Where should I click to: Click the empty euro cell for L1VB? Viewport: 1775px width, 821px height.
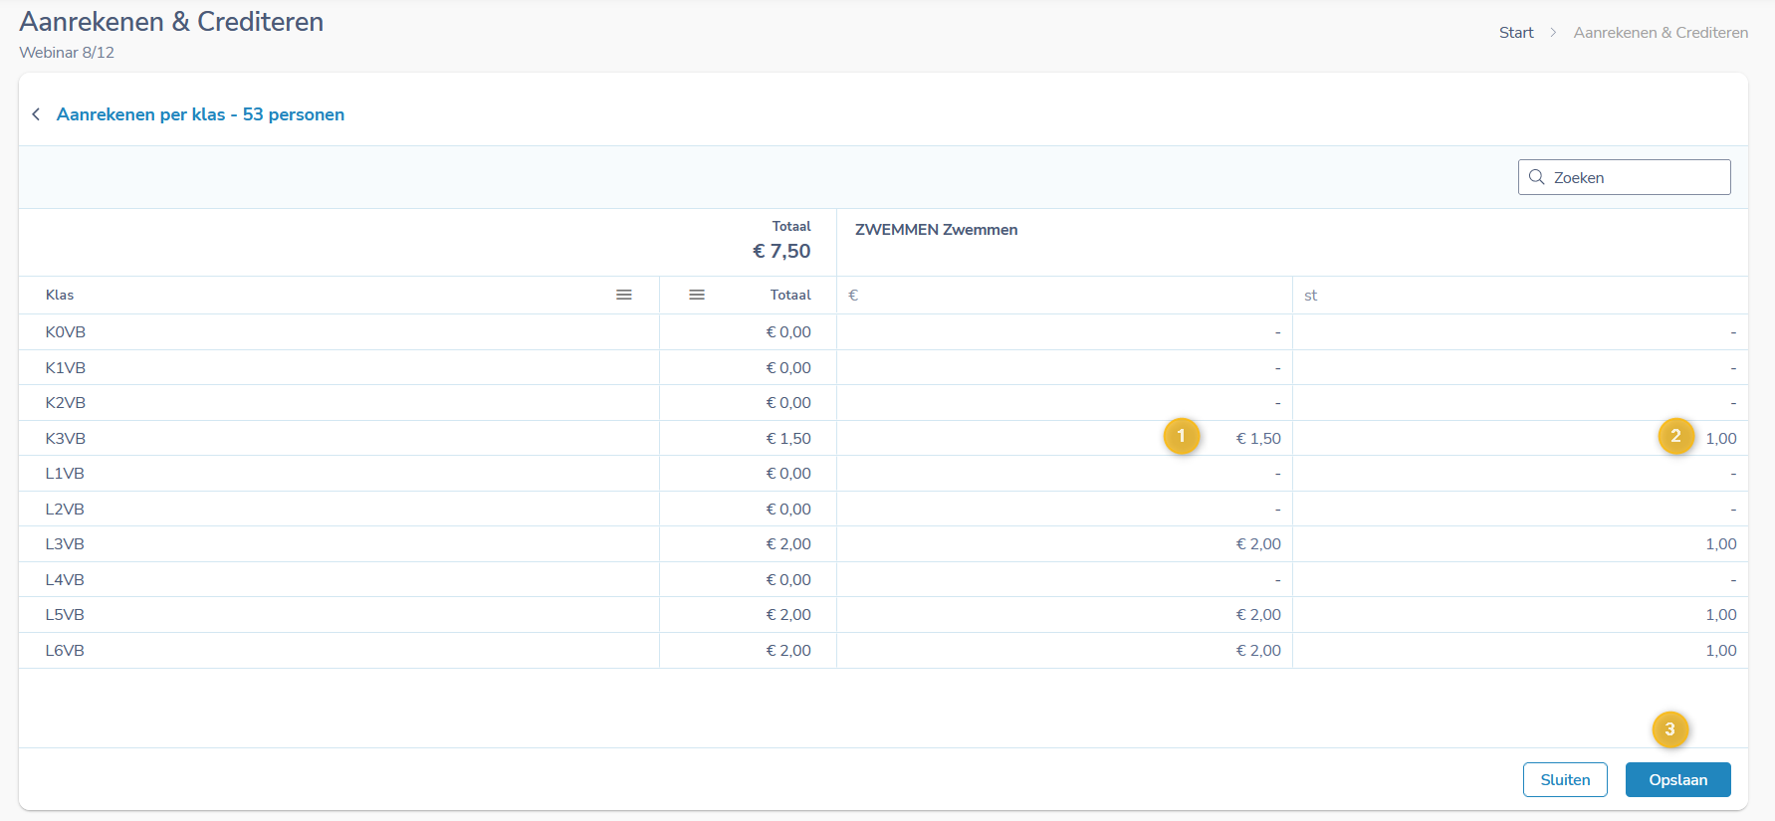pyautogui.click(x=1064, y=474)
